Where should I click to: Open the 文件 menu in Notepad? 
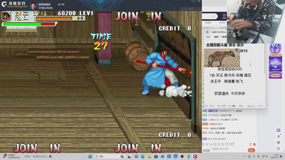[x=208, y=37]
